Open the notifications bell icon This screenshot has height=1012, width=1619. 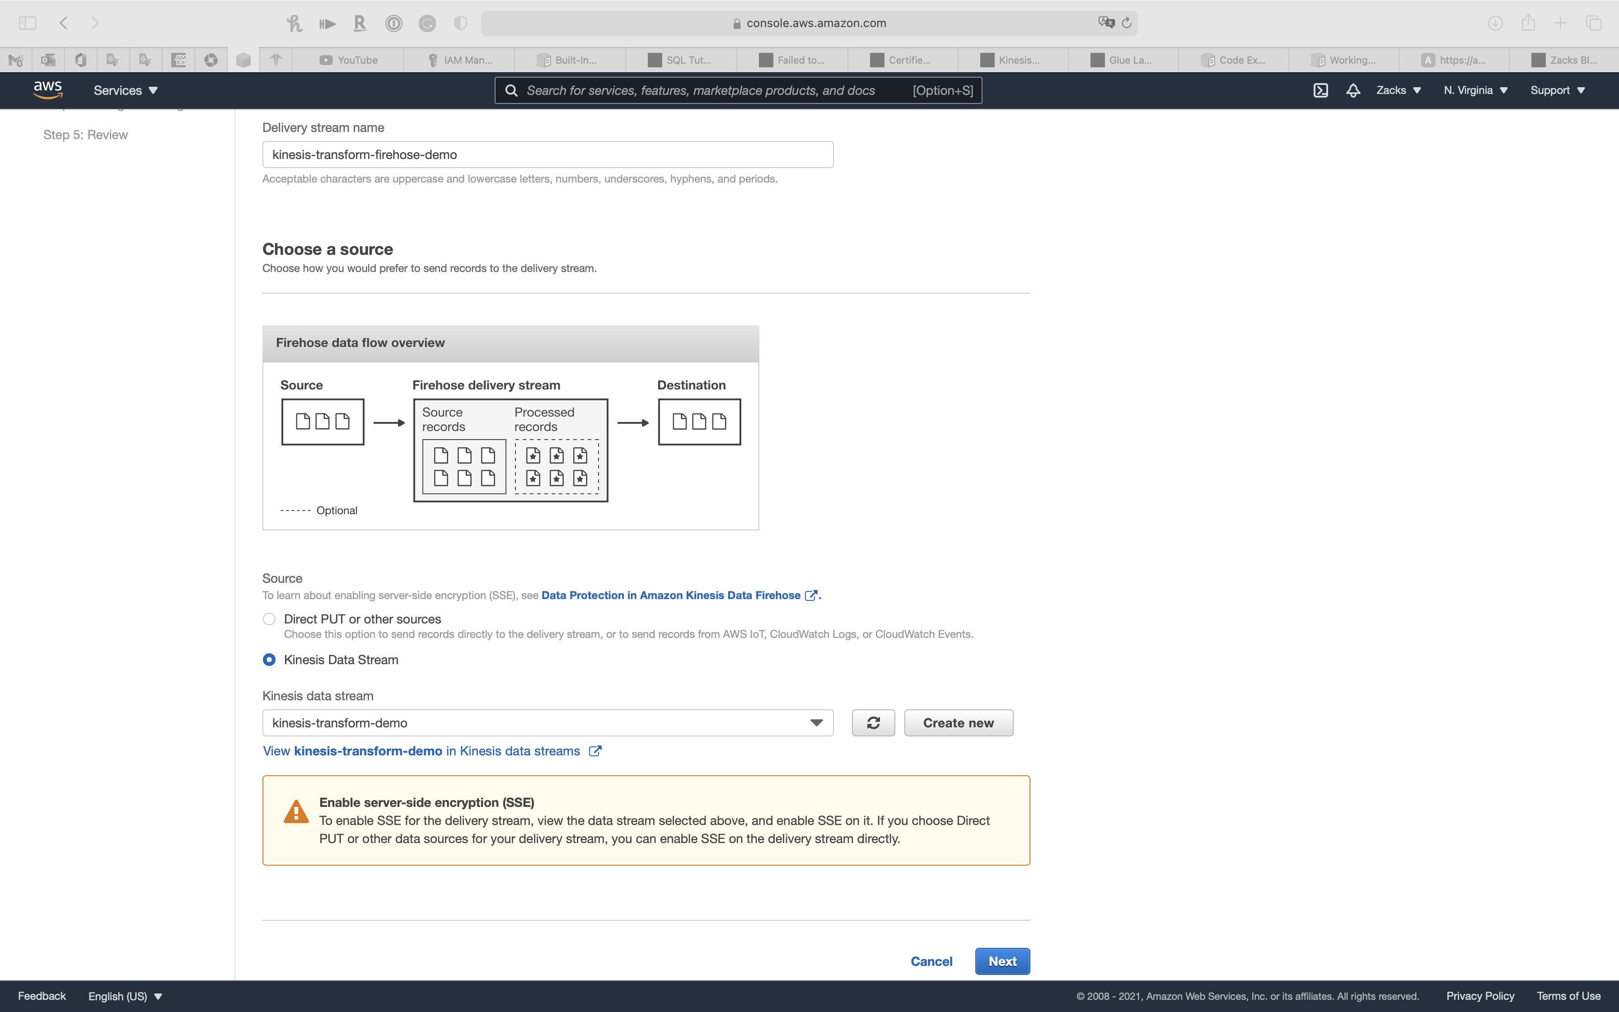click(x=1353, y=90)
